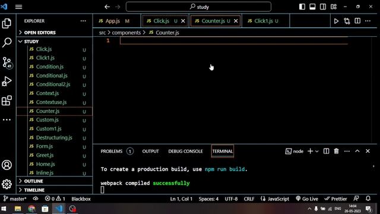Expand the Timeline section

coord(55,190)
